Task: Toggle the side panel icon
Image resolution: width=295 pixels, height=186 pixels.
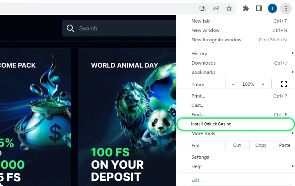Action: tap(259, 9)
